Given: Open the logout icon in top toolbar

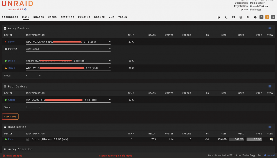Looking at the screenshot, I should 219,17.
